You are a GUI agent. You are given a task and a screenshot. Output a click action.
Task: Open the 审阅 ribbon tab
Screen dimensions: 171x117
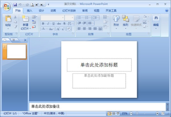pos(85,11)
